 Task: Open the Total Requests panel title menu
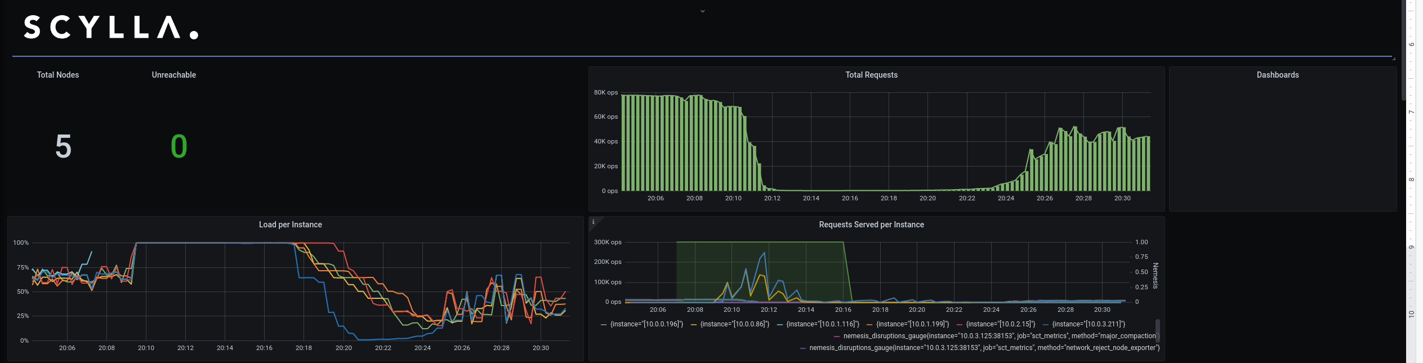[871, 75]
